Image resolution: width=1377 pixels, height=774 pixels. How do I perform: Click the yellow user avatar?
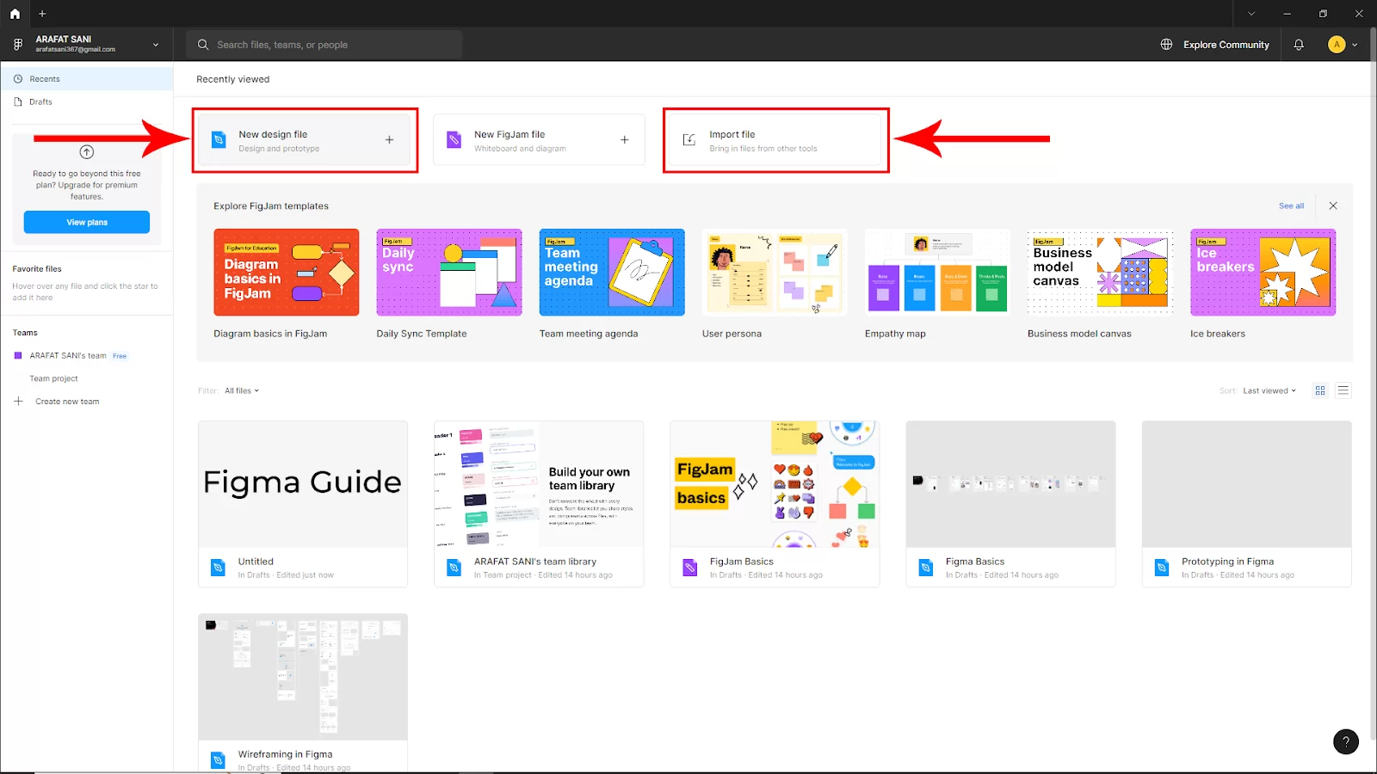[1337, 45]
